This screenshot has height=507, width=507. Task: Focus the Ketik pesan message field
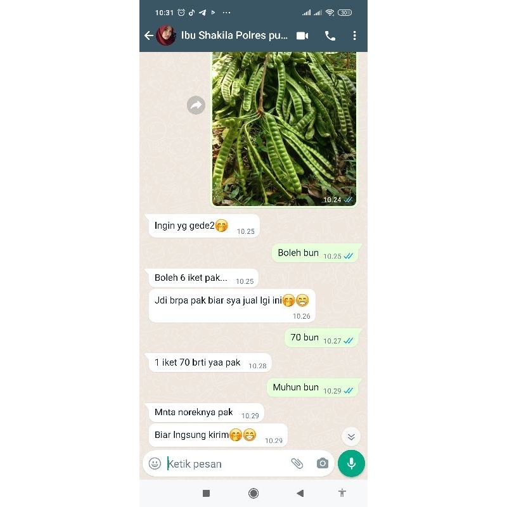[x=226, y=464]
